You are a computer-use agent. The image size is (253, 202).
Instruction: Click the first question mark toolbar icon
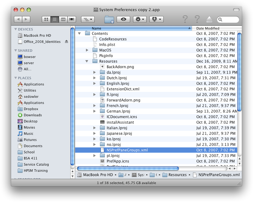(x=185, y=19)
